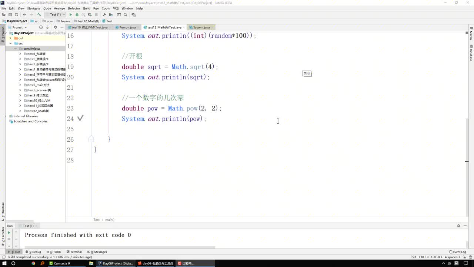Click the Run panel down arrow icon
Screen dimensions: 474x267
(x=16, y=239)
